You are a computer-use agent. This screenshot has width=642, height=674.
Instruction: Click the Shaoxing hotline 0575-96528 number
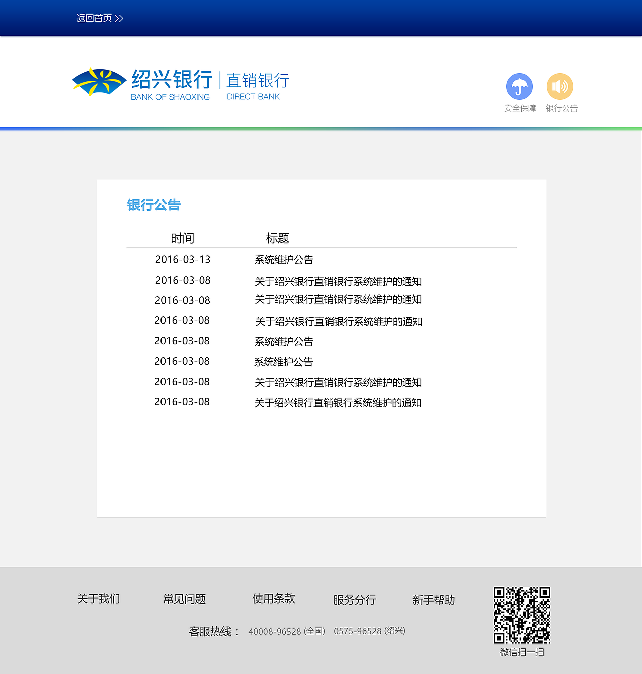pos(357,631)
